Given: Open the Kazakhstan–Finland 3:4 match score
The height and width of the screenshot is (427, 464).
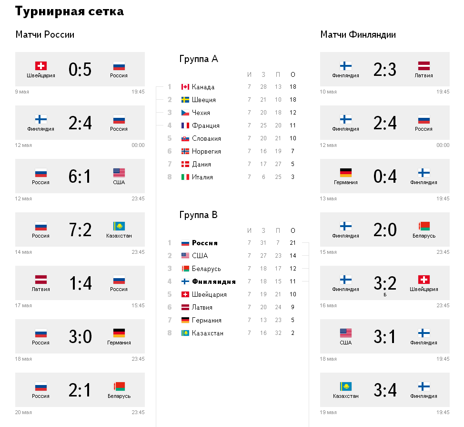Looking at the screenshot, I should [385, 390].
